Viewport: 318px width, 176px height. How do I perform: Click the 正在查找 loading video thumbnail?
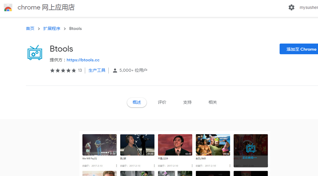pos(251,151)
